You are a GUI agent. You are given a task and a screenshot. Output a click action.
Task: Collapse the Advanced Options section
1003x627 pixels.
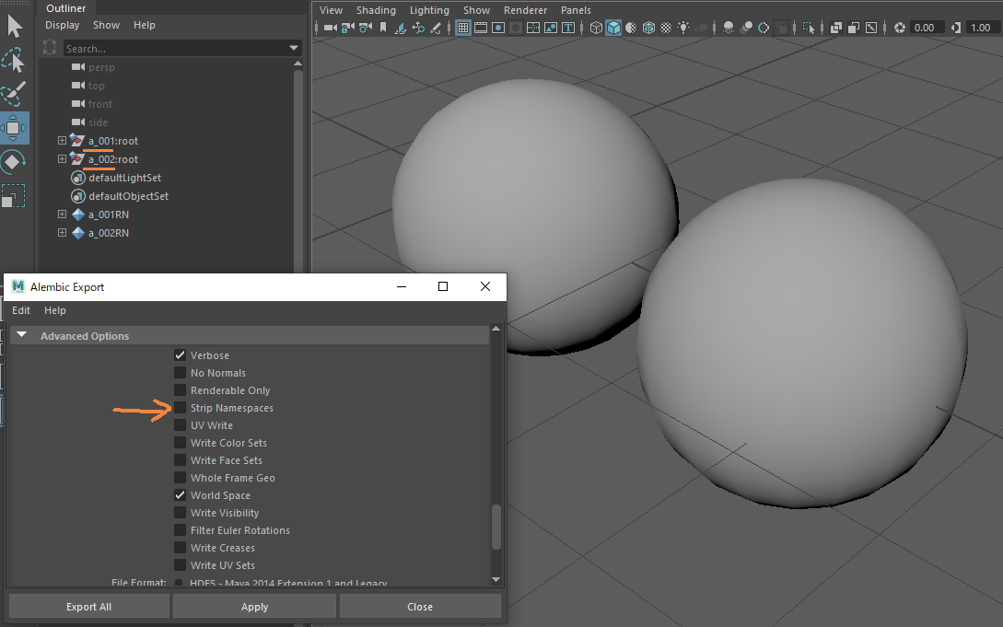[x=22, y=335]
